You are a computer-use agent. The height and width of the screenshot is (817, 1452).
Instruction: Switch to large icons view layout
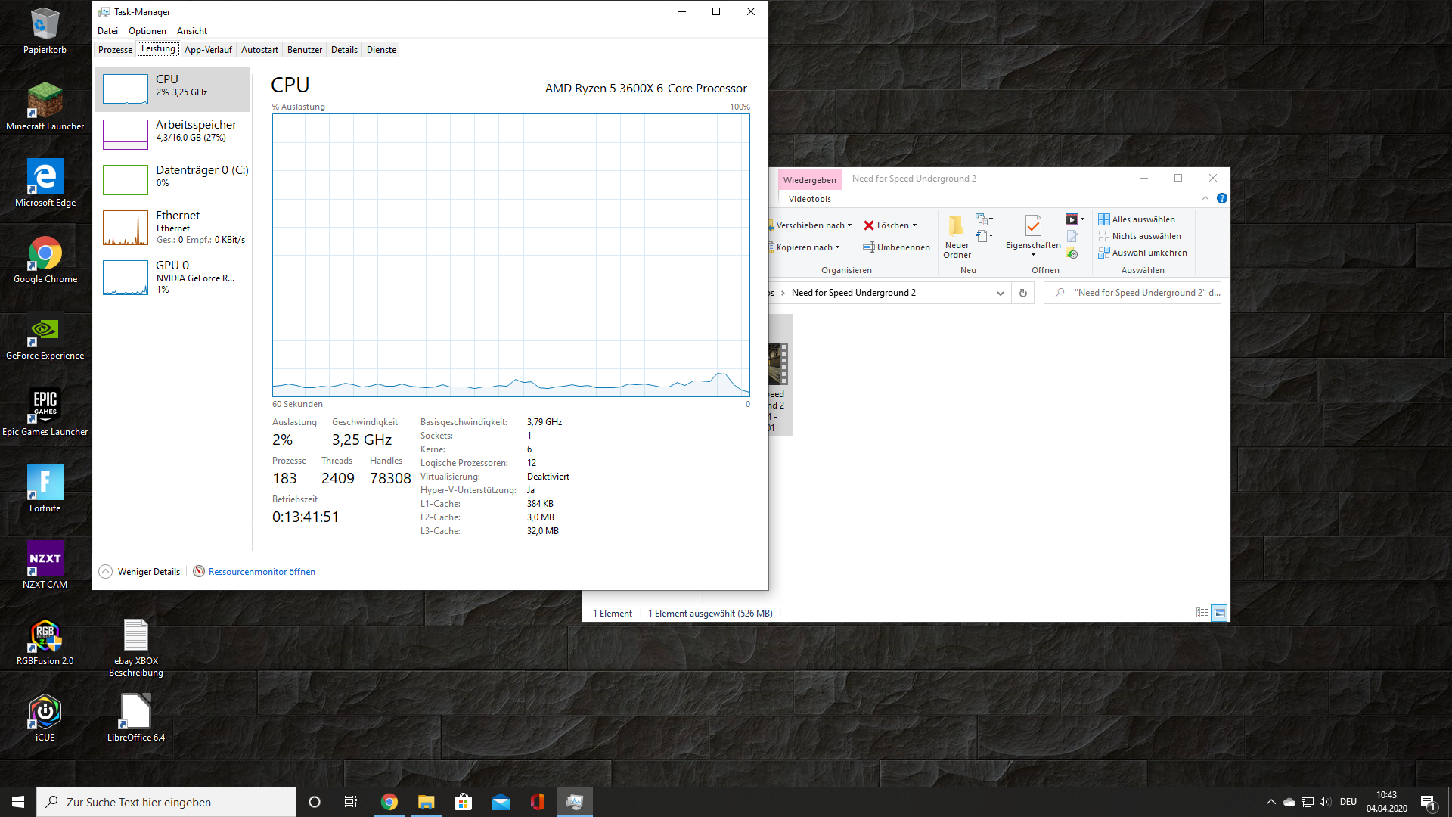pyautogui.click(x=1219, y=614)
